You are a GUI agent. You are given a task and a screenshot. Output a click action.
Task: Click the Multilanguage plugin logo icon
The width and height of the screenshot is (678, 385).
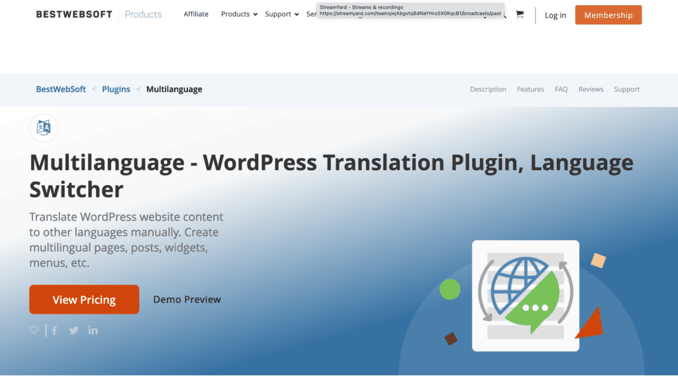pyautogui.click(x=44, y=128)
